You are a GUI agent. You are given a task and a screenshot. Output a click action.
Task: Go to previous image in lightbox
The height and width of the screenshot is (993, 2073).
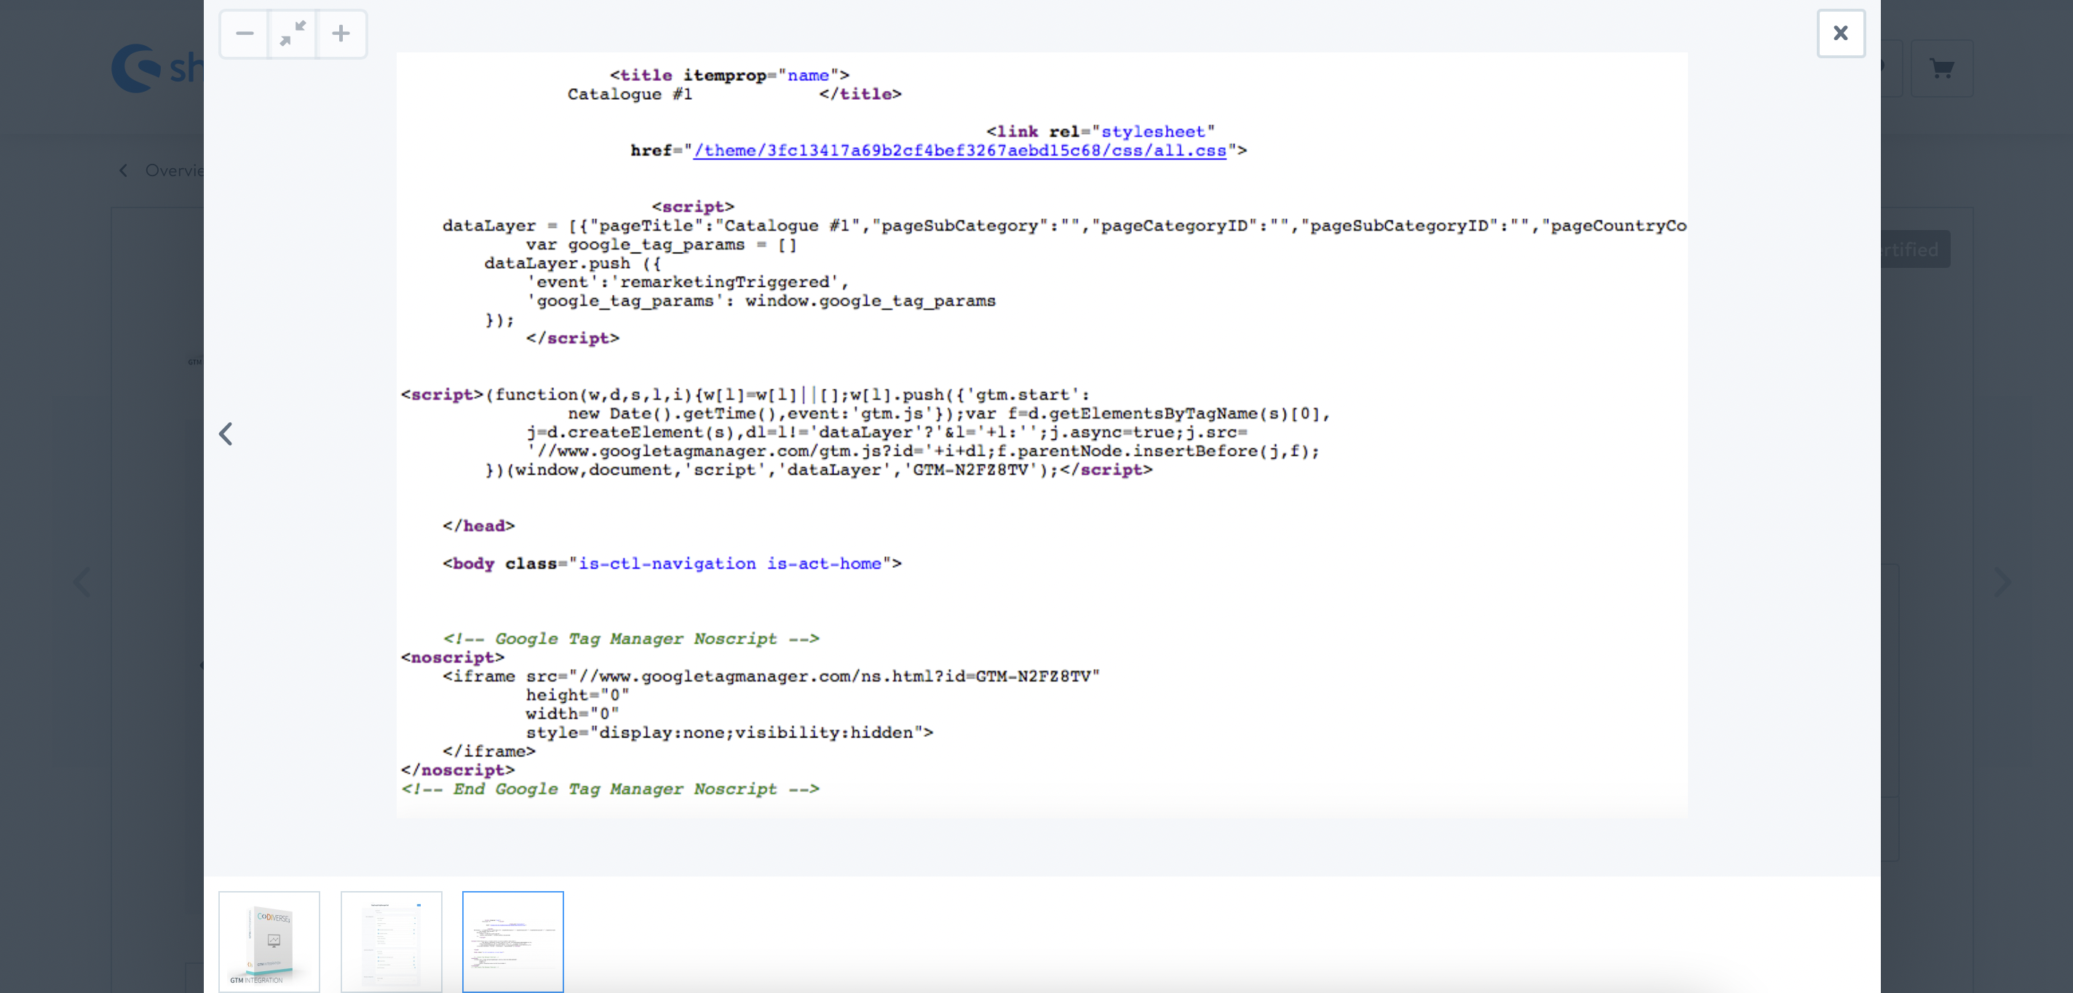pyautogui.click(x=226, y=434)
